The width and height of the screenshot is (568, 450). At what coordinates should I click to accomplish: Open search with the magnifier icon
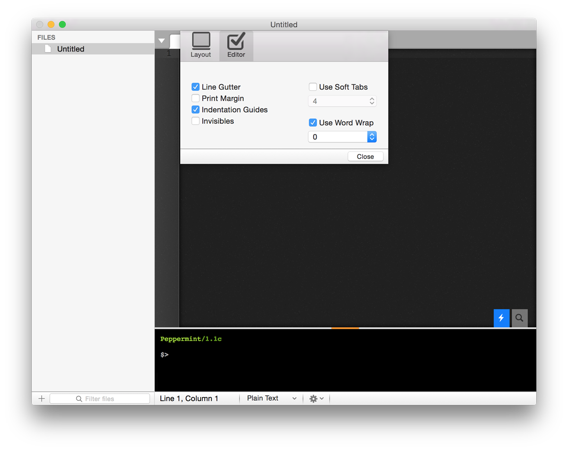519,318
